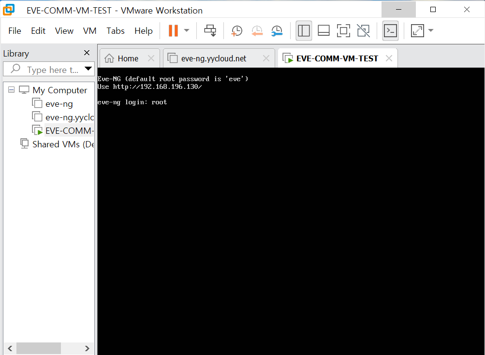Image resolution: width=485 pixels, height=355 pixels.
Task: Open library search filter dropdown
Action: tap(88, 69)
